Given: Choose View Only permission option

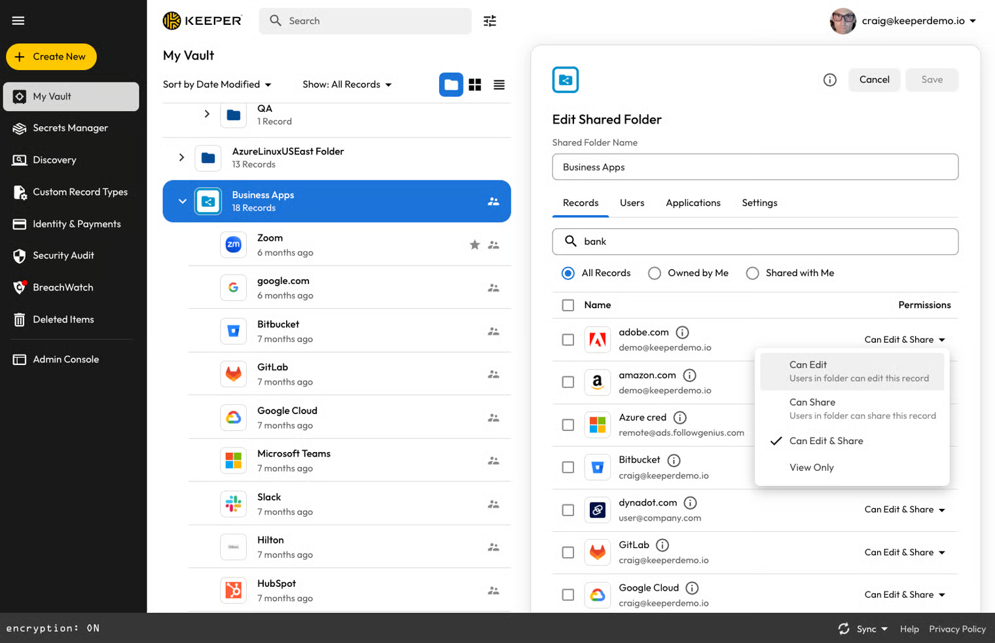Looking at the screenshot, I should (811, 468).
